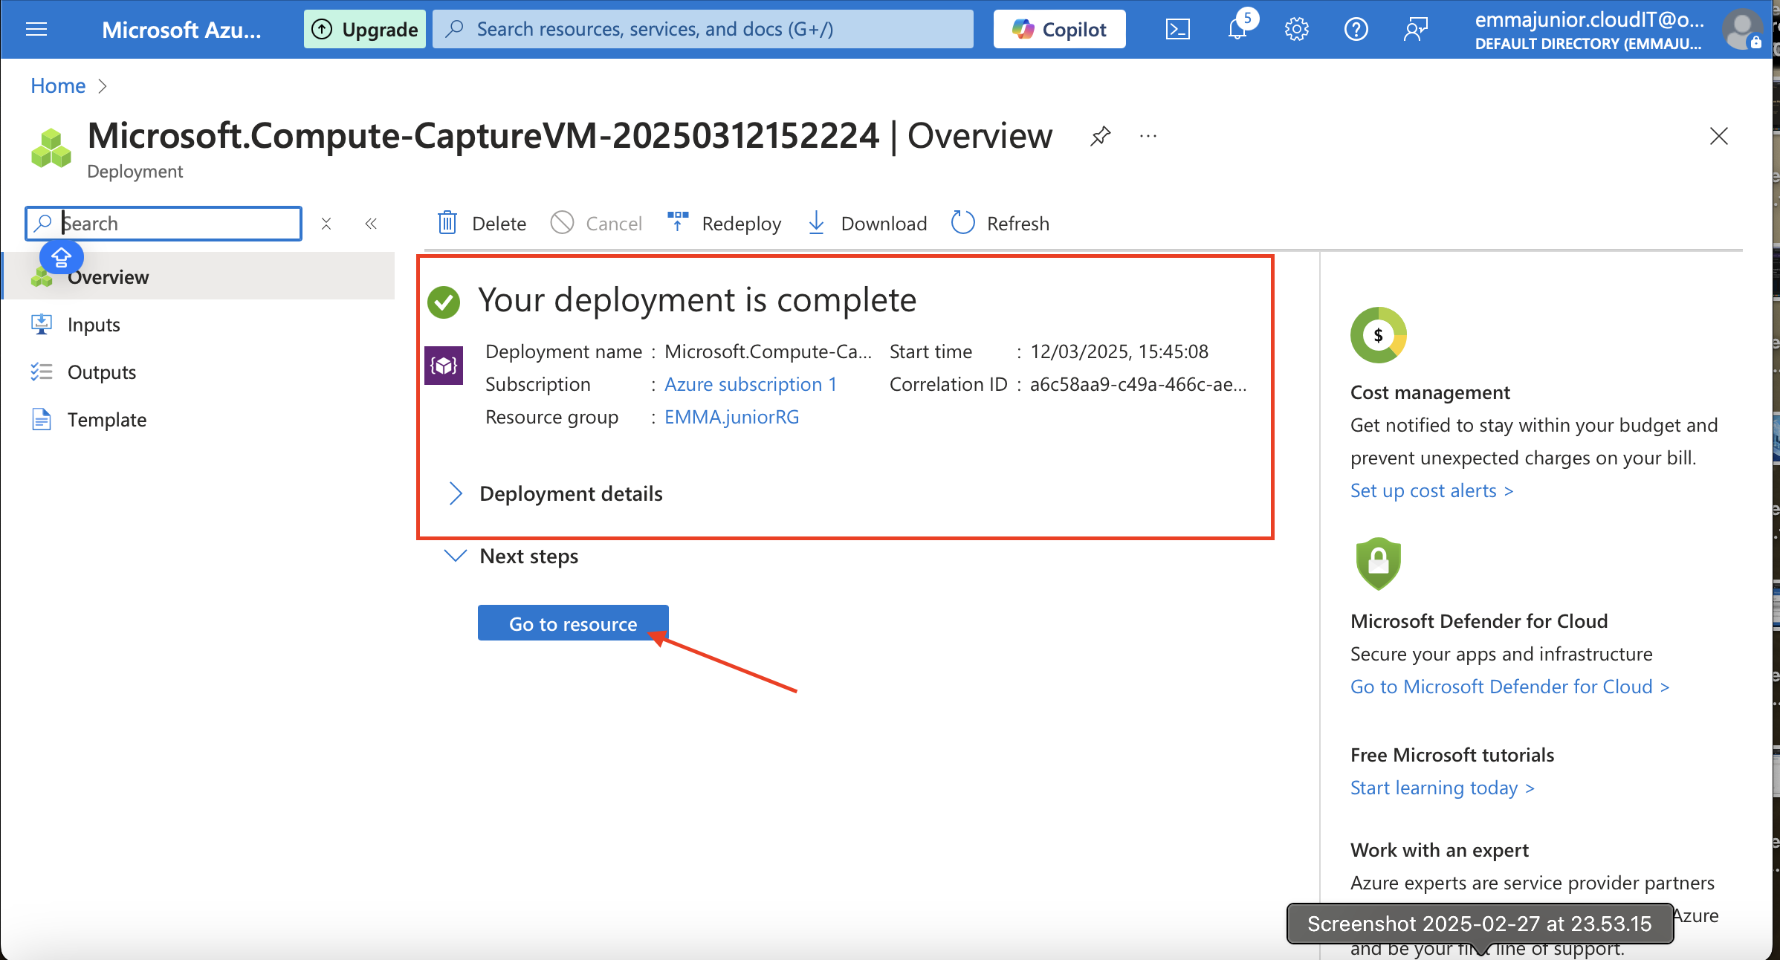The image size is (1780, 960).
Task: Click the Microsoft Azure portal title
Action: click(x=181, y=29)
